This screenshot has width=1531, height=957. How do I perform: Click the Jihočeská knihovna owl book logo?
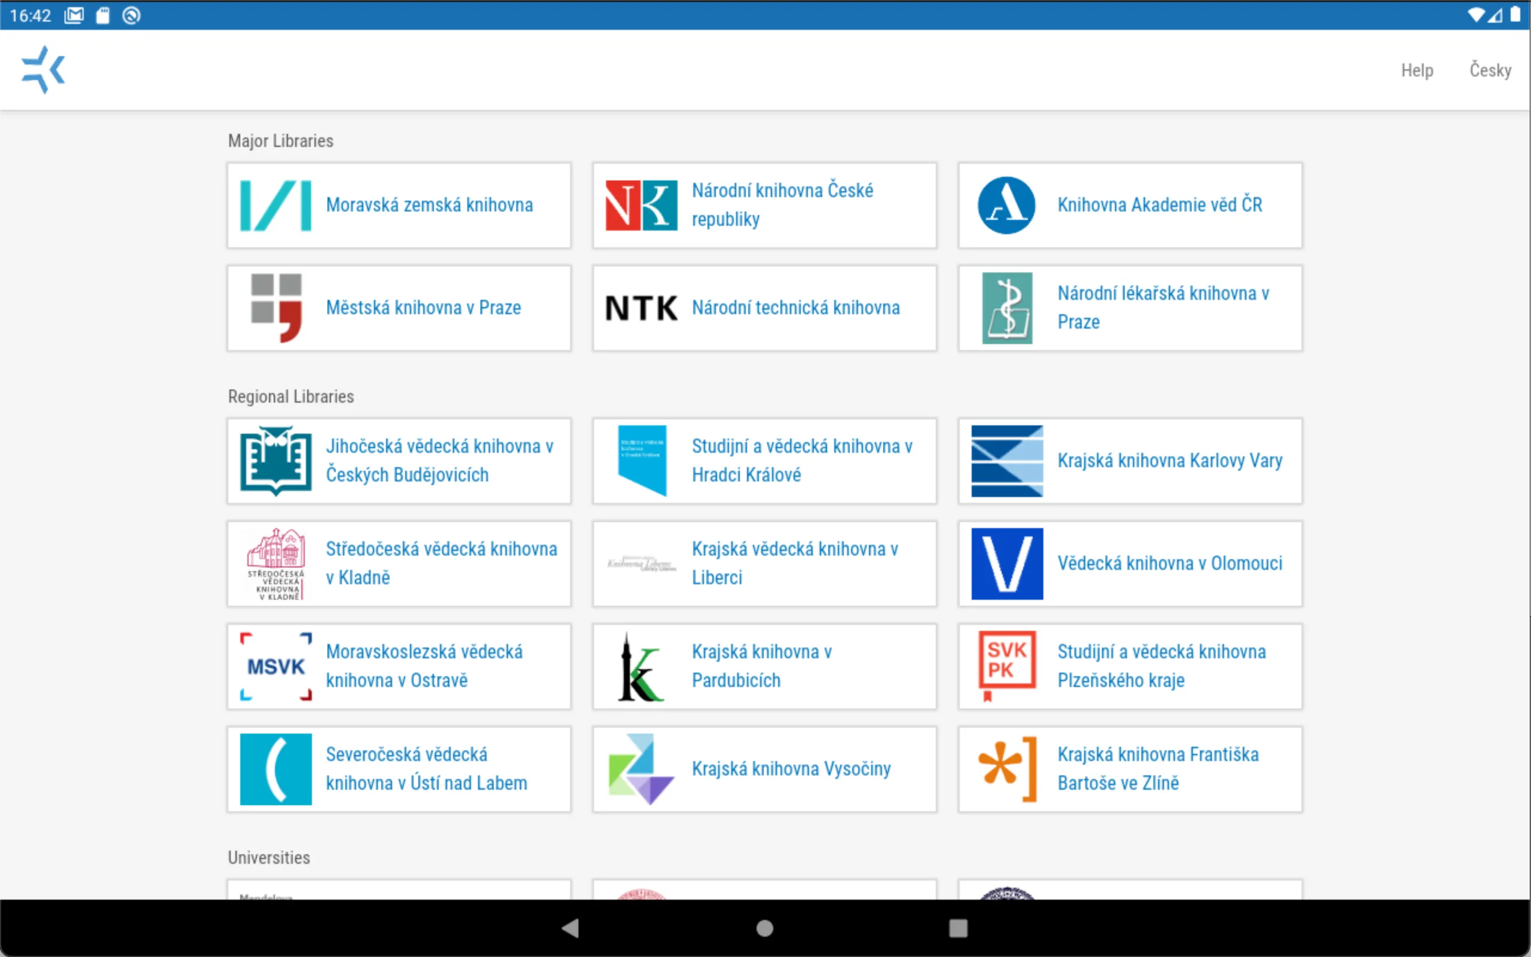tap(276, 461)
